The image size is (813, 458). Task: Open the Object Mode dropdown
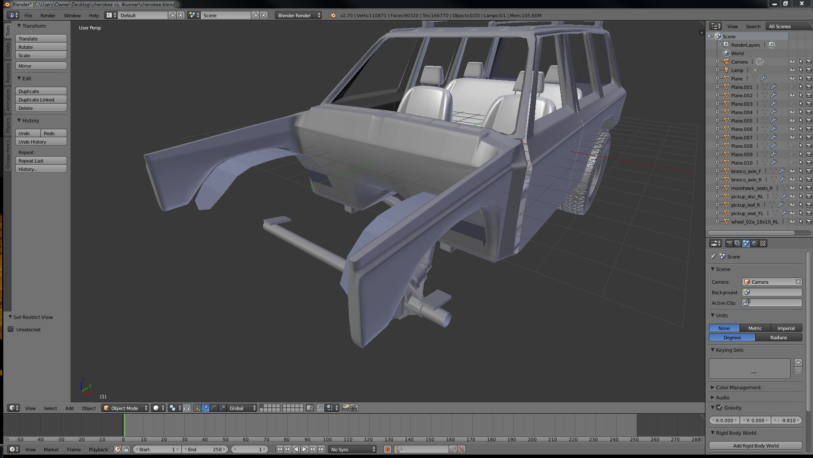125,408
